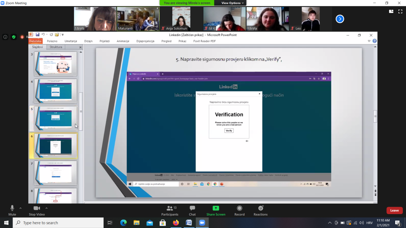Open the View Options dropdown
The width and height of the screenshot is (406, 228).
tap(233, 3)
